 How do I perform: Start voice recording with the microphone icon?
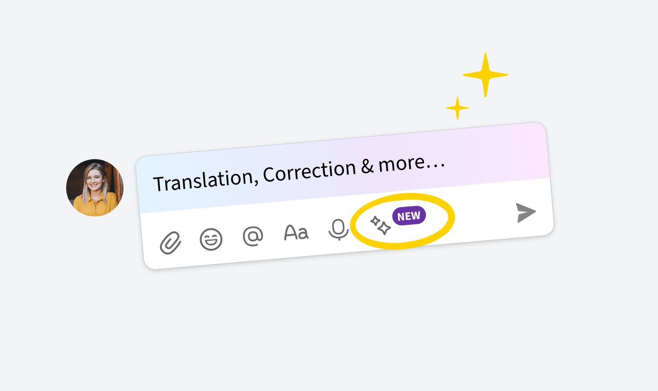click(338, 230)
